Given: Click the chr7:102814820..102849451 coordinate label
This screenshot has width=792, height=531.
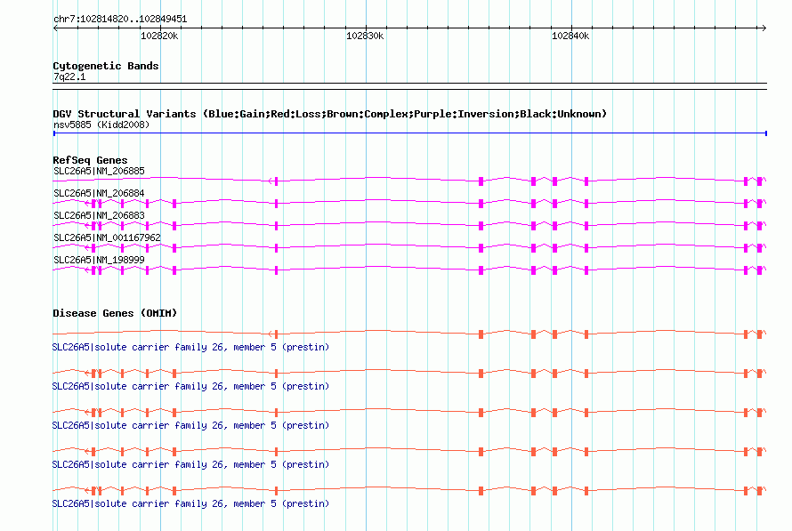Looking at the screenshot, I should pyautogui.click(x=120, y=20).
